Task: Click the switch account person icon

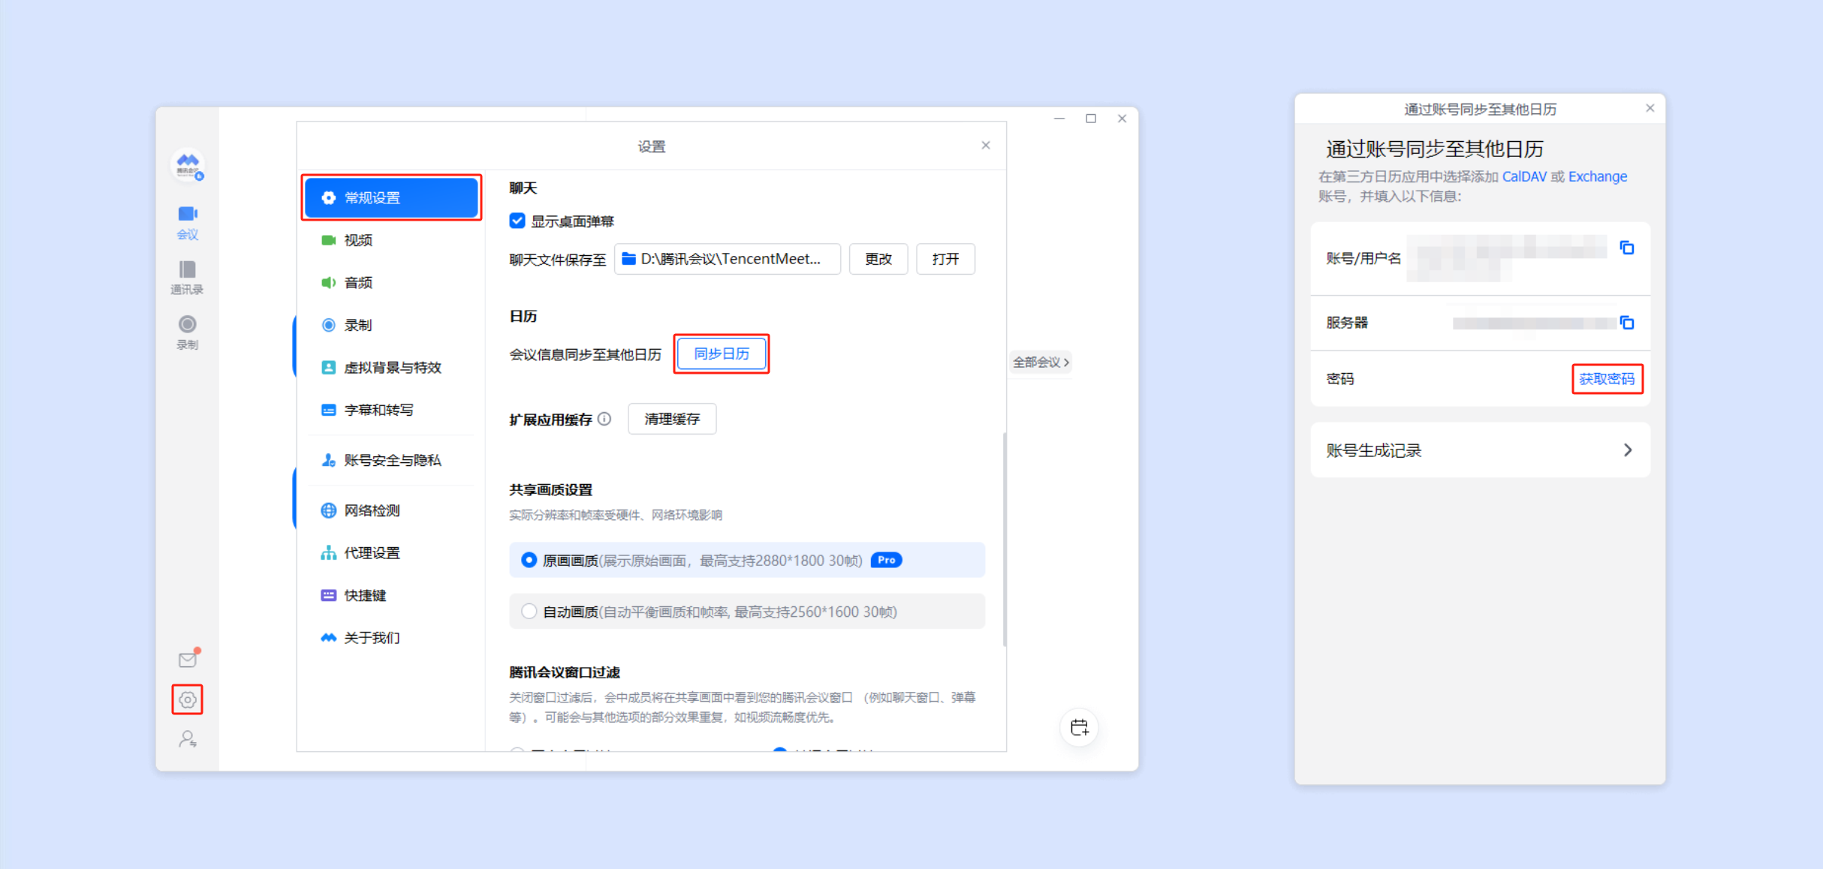Action: (x=188, y=739)
